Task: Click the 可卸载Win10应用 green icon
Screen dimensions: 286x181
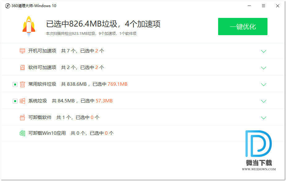Action: [22, 133]
